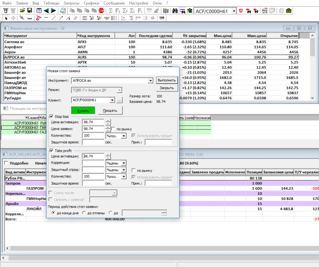Click the Stop loss Защитное время field

(93, 142)
